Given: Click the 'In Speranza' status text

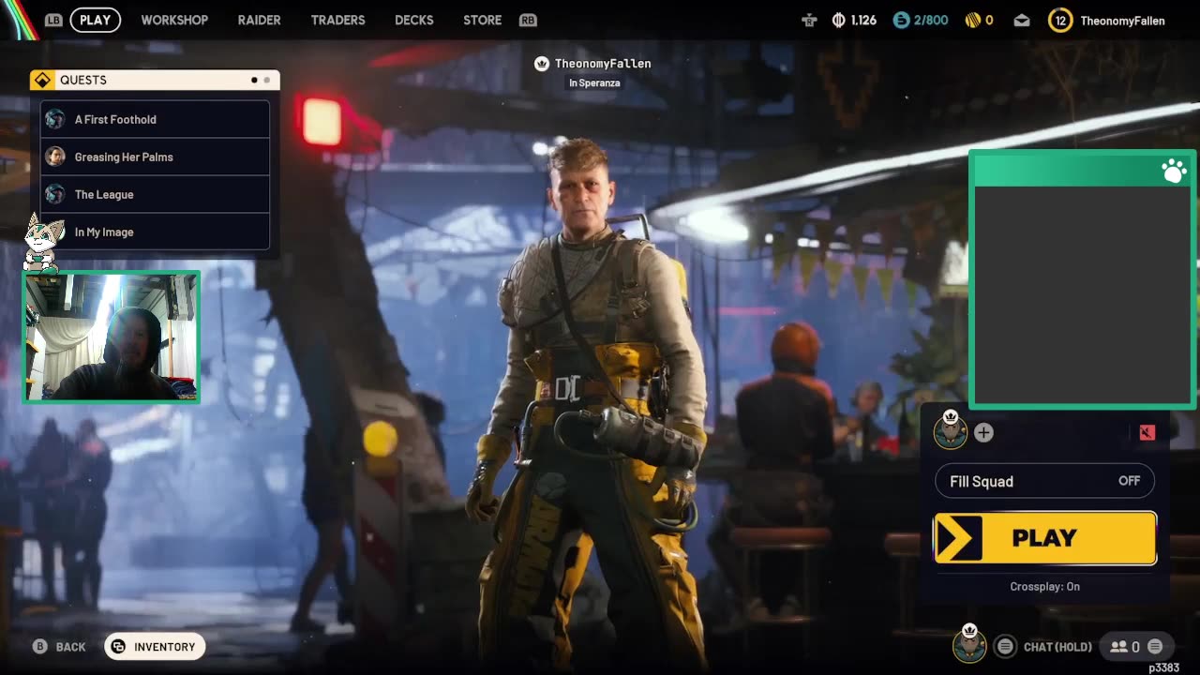Looking at the screenshot, I should [x=594, y=83].
